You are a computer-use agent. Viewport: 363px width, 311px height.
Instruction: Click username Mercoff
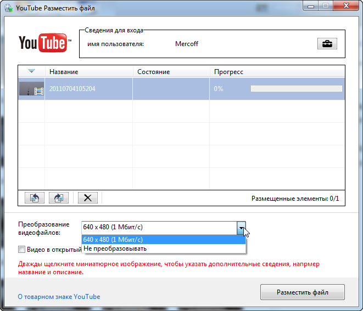[x=187, y=44]
